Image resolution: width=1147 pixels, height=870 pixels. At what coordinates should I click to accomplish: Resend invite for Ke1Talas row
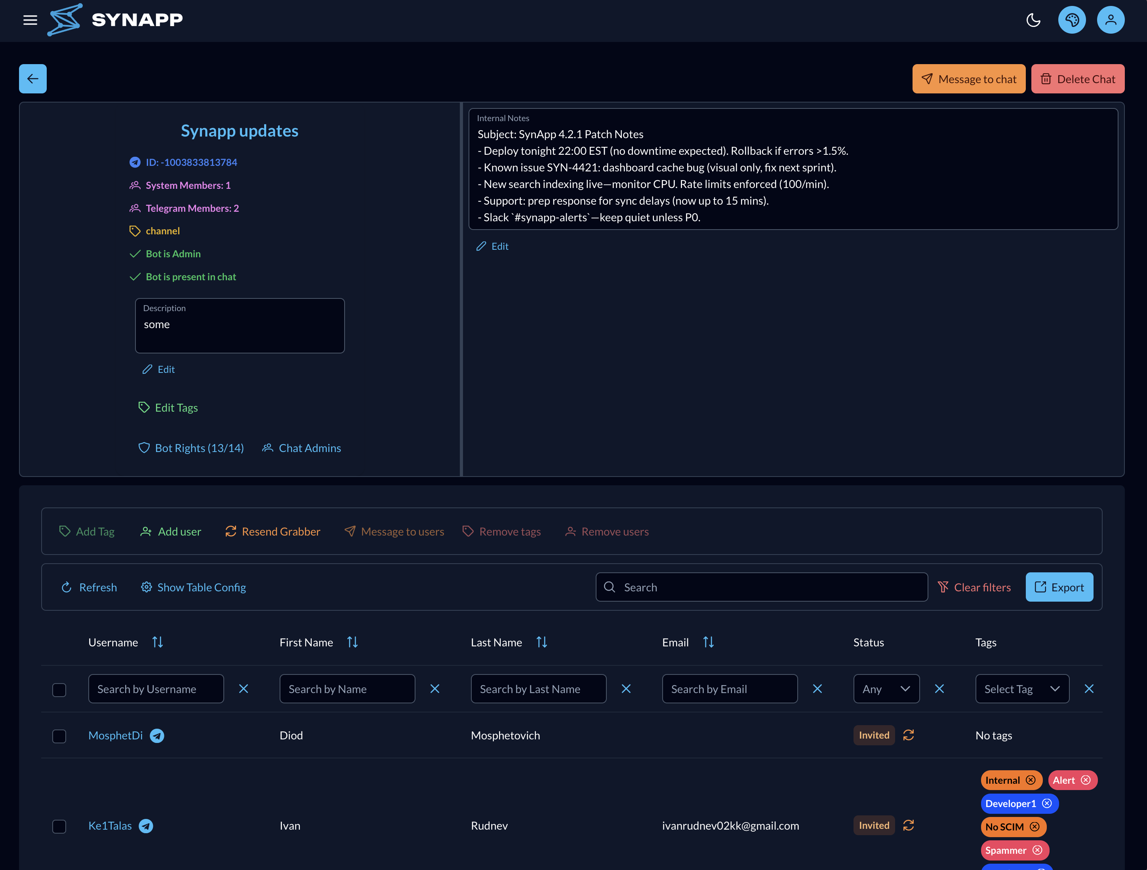tap(909, 825)
